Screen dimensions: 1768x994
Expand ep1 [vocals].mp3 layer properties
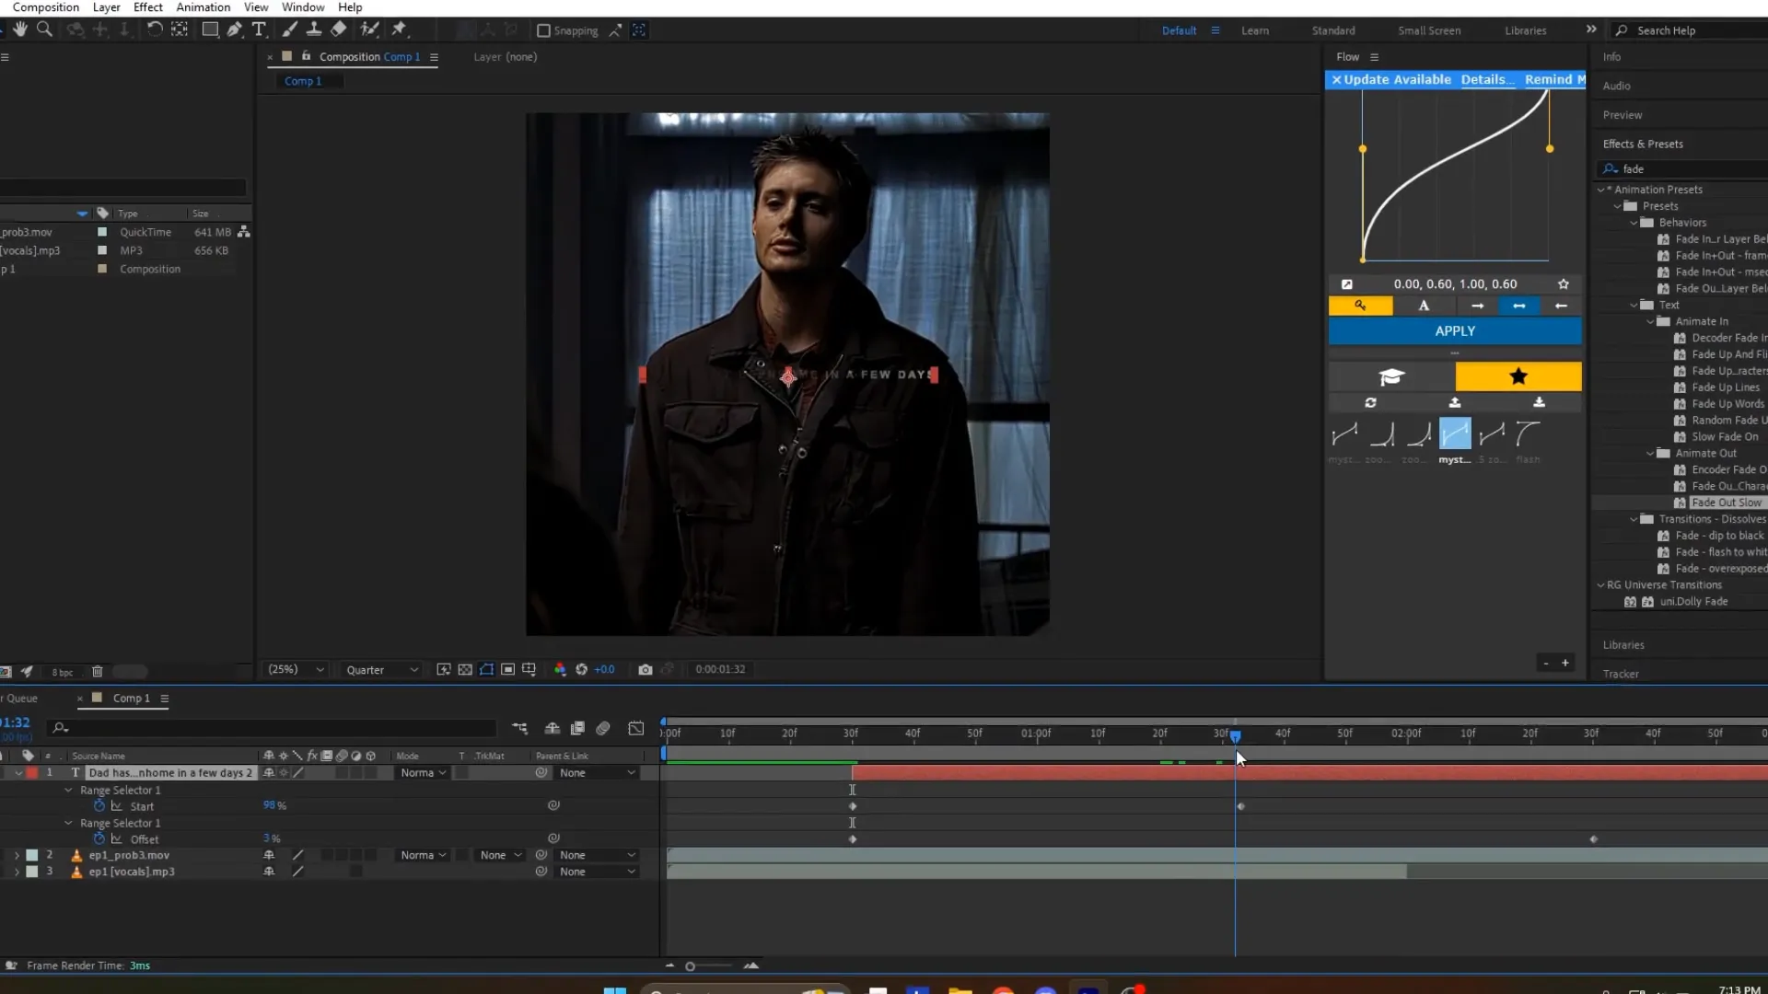17,873
